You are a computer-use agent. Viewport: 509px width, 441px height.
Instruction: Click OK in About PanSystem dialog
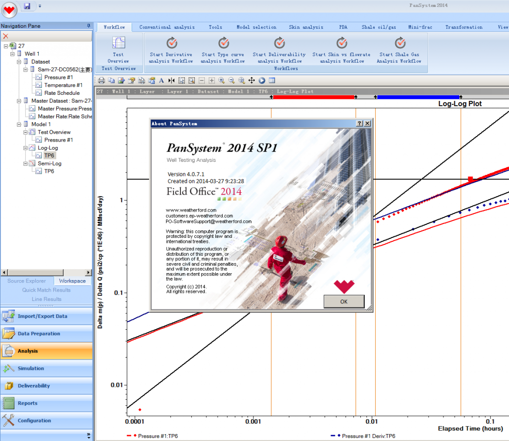(344, 301)
